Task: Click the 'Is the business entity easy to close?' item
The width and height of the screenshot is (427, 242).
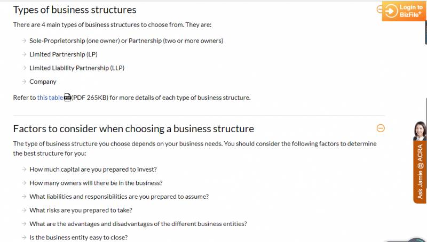Action: 78,237
